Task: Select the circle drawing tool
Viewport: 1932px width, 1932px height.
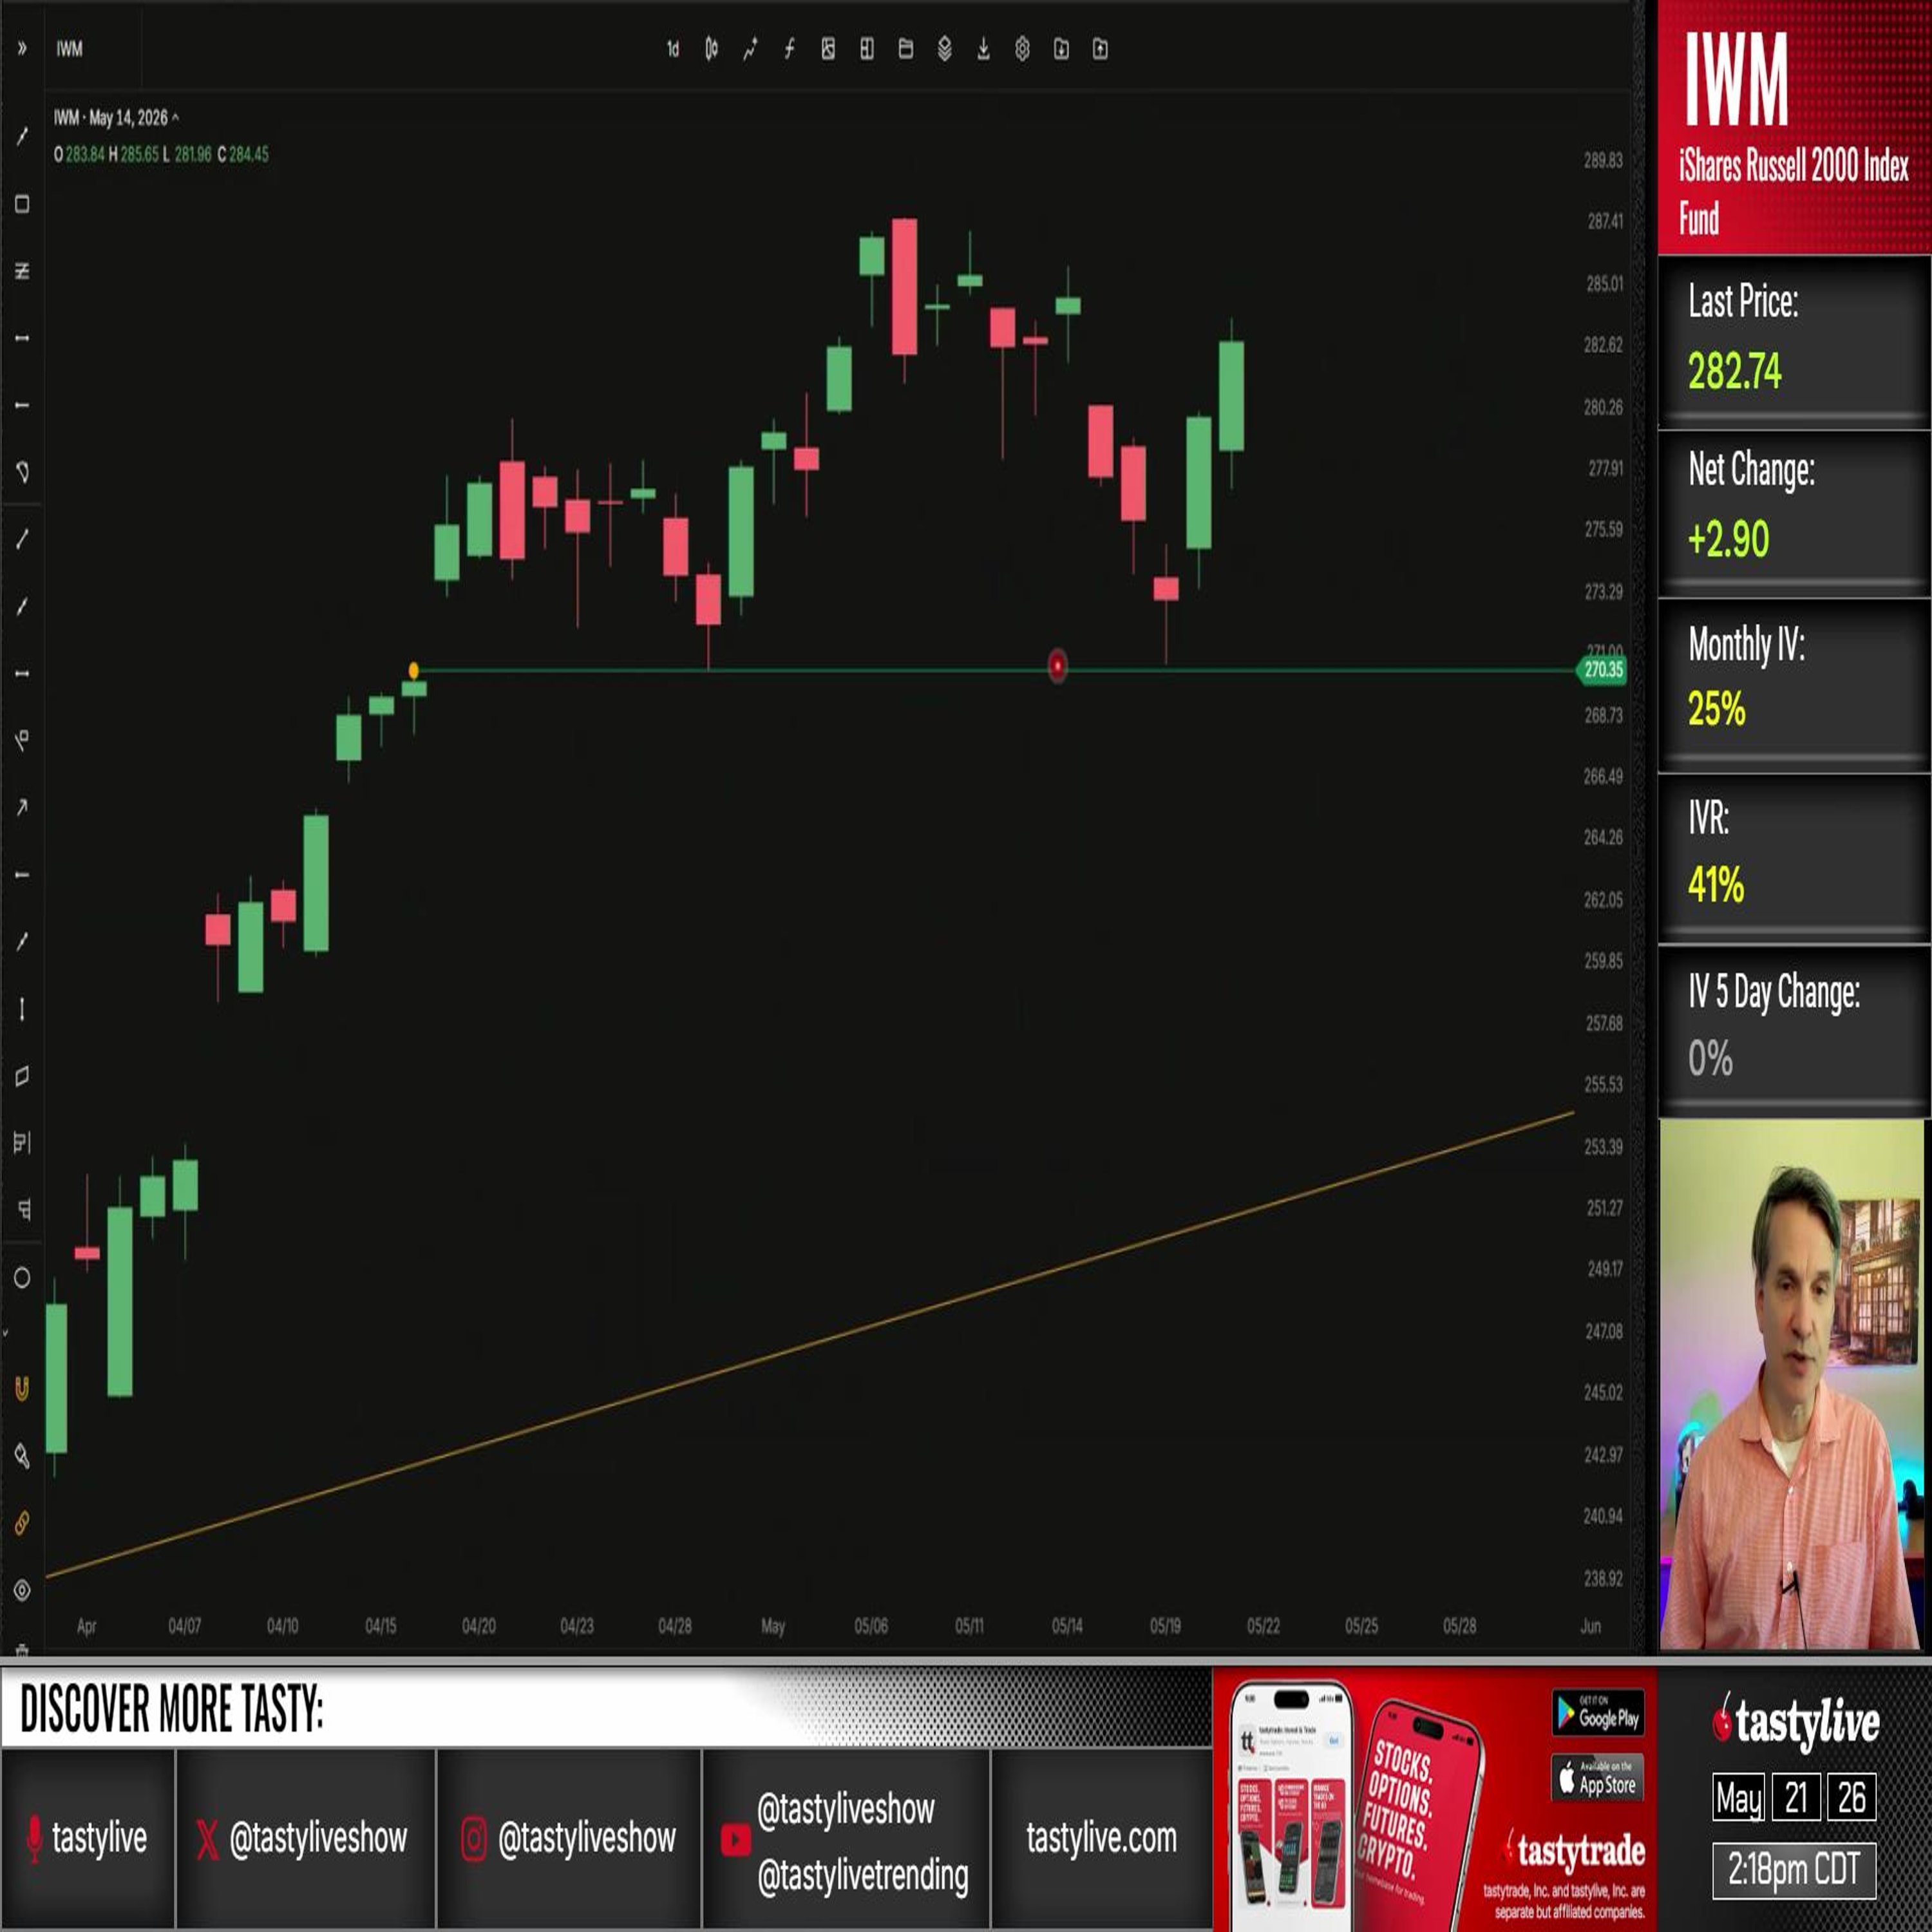Action: click(x=22, y=1277)
